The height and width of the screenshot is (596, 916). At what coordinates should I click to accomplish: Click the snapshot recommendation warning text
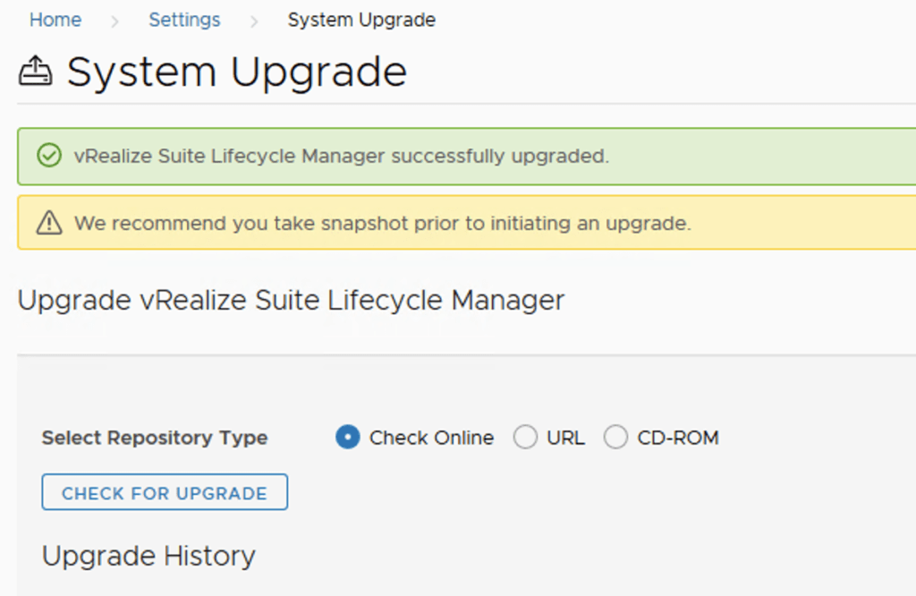click(x=382, y=223)
